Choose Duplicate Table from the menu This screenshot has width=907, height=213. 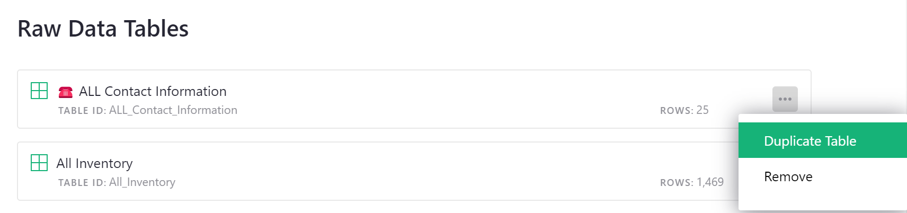coord(810,141)
